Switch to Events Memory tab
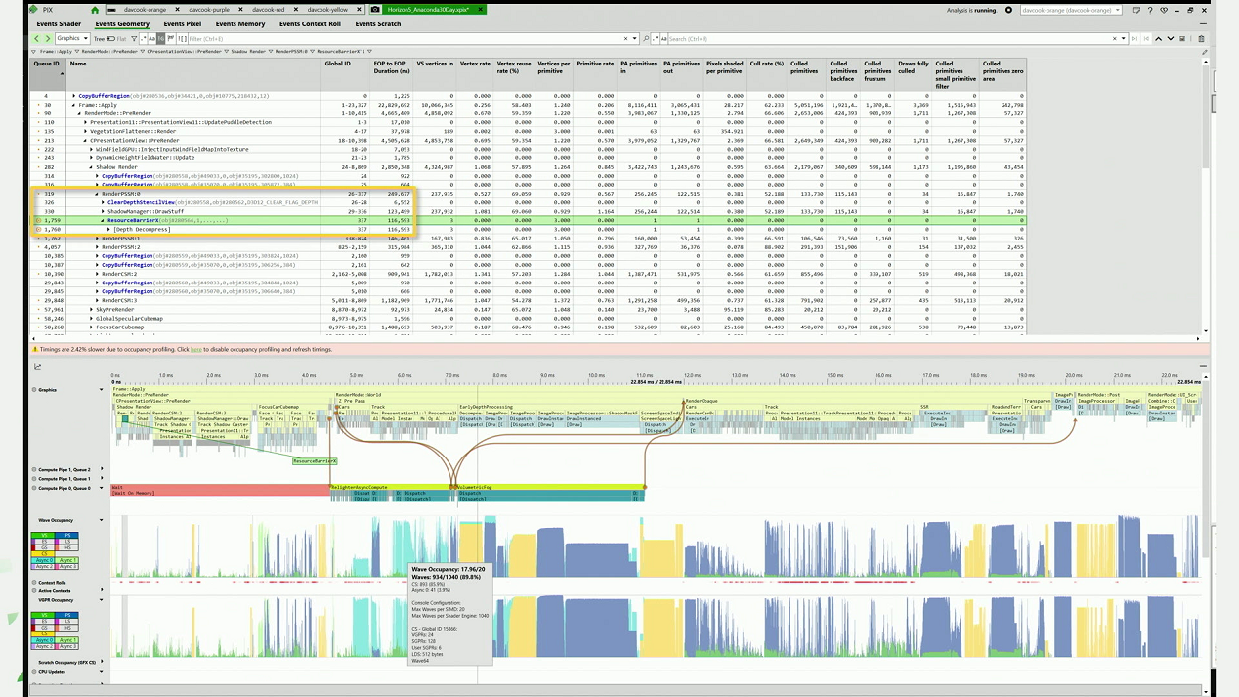 240,23
